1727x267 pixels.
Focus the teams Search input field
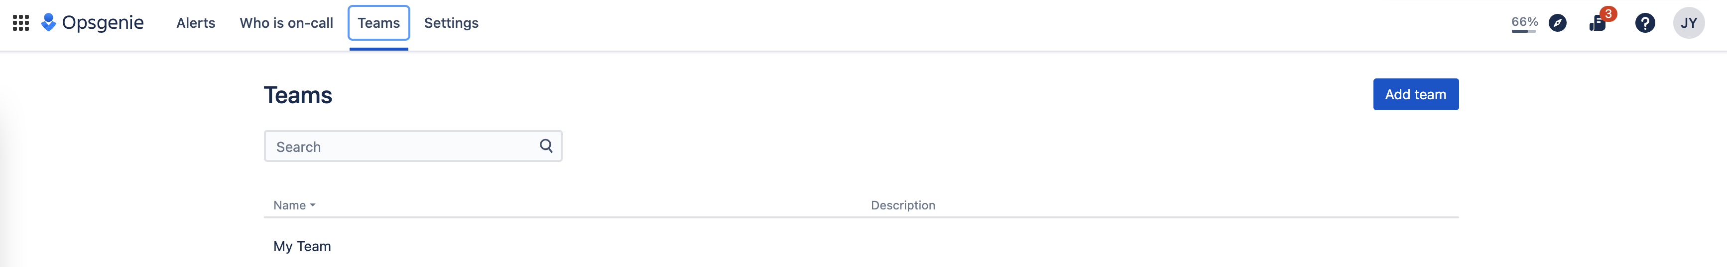point(413,146)
